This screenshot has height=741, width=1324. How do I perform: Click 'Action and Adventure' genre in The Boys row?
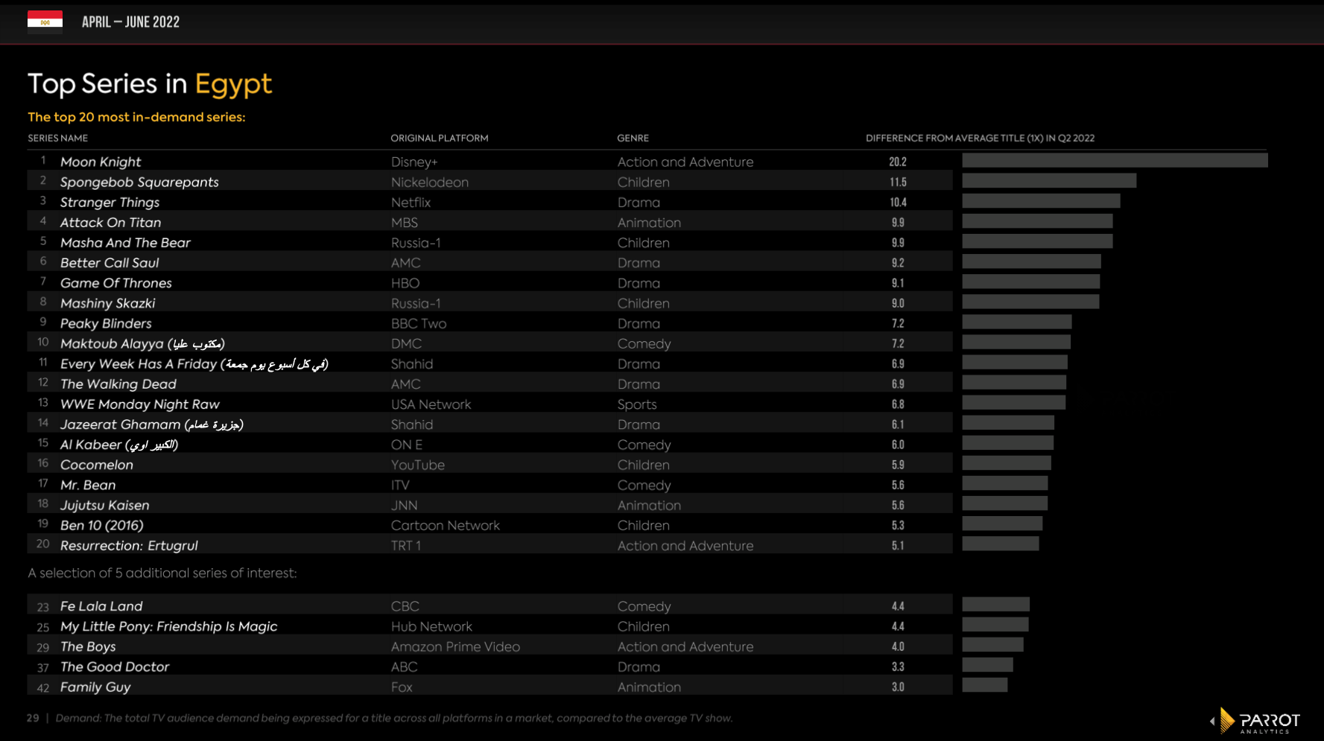click(685, 646)
